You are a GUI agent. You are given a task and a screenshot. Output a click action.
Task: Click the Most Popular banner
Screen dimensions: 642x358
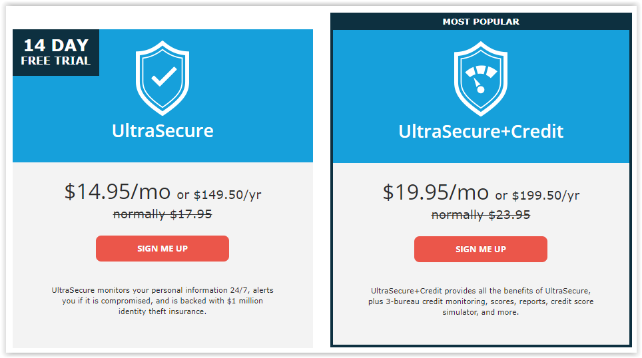point(481,22)
